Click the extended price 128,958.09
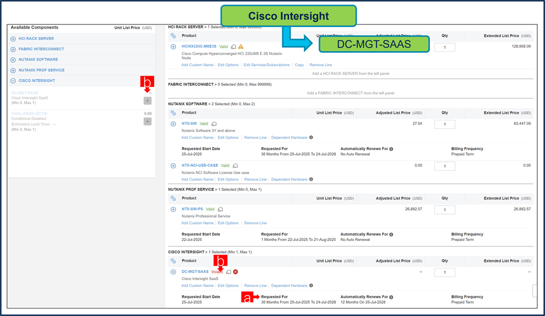 521,46
